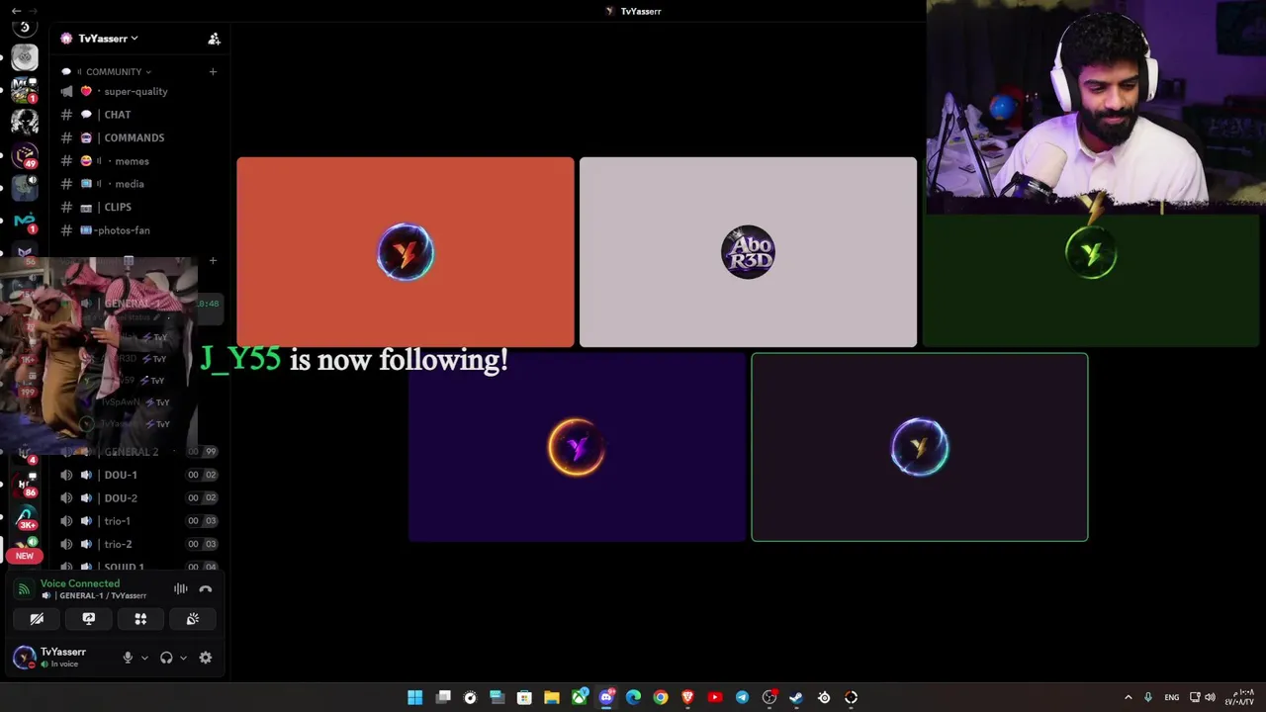Open the TvYasserr server menu
This screenshot has width=1266, height=712.
pos(107,39)
